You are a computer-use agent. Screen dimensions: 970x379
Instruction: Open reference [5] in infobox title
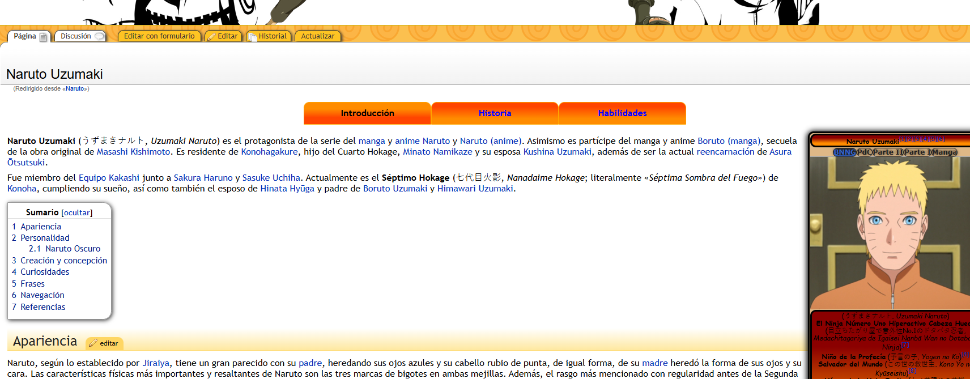point(933,139)
